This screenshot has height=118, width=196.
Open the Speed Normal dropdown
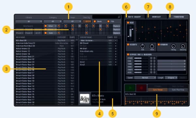pyautogui.click(x=145, y=78)
